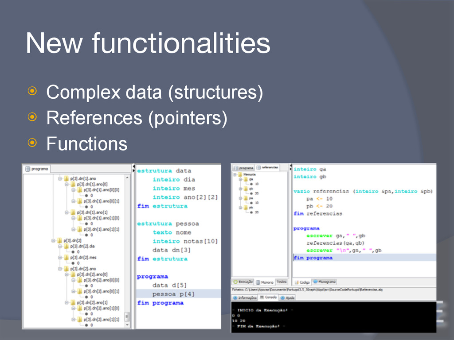Click down arrow of memory tree scrollbar

click(127, 325)
